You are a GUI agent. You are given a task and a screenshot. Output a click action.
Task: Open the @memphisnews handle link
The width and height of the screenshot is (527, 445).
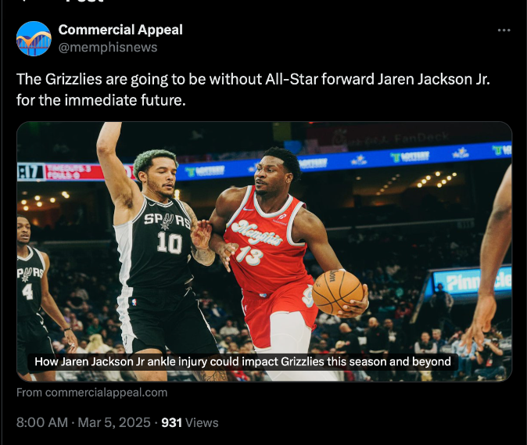point(108,48)
